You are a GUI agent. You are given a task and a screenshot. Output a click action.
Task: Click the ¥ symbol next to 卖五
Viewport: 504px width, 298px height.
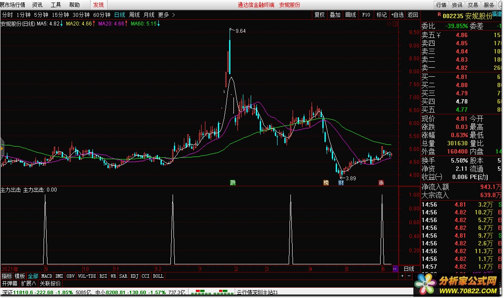(438, 35)
